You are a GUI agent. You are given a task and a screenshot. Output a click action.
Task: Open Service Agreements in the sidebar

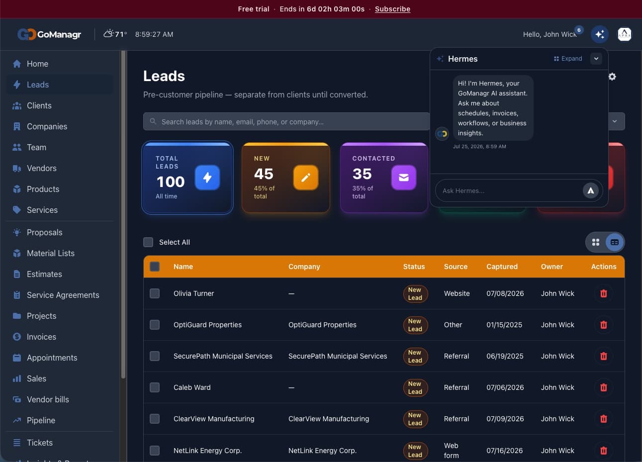pyautogui.click(x=60, y=295)
